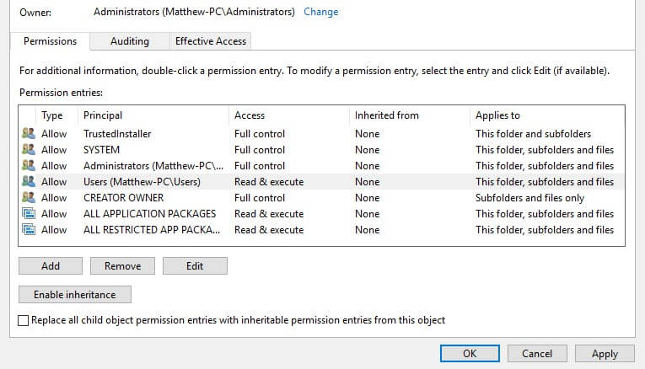Image resolution: width=645 pixels, height=369 pixels.
Task: Apply the permission changes
Action: 605,353
